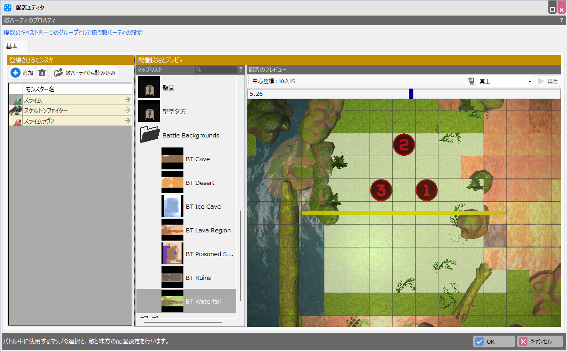
Task: Switch to the 基本 tab
Action: pyautogui.click(x=12, y=47)
